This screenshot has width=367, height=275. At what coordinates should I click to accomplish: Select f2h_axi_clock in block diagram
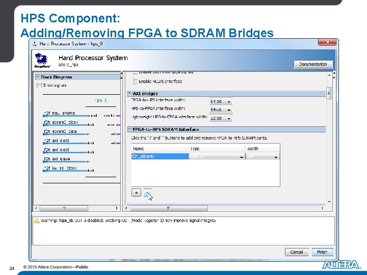click(57, 150)
